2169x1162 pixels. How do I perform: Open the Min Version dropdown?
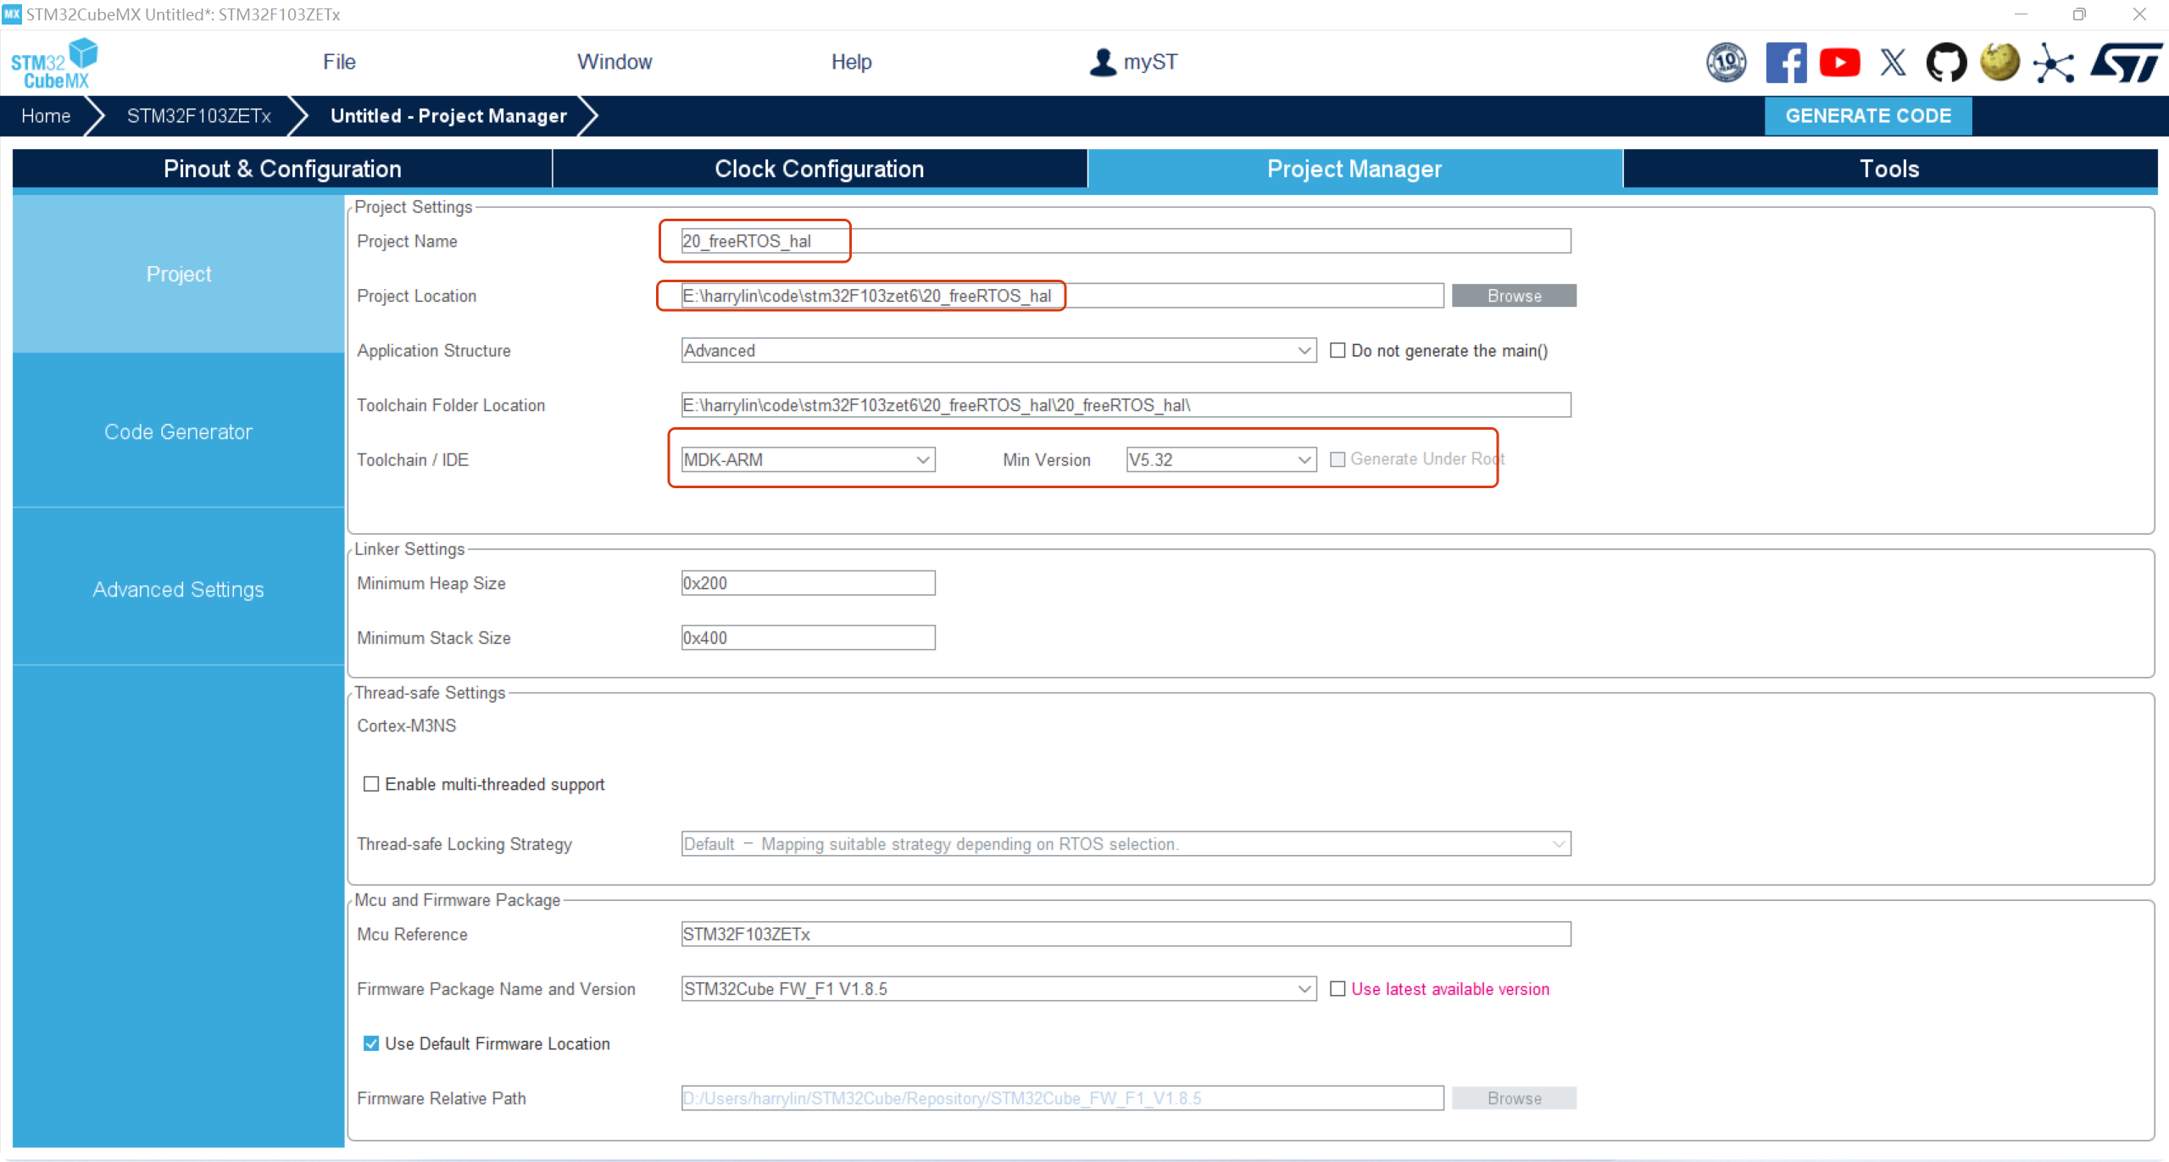pyautogui.click(x=1221, y=459)
